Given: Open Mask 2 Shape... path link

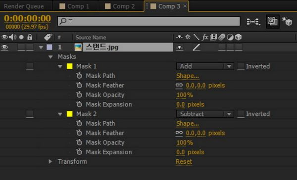Looking at the screenshot, I should (x=188, y=124).
